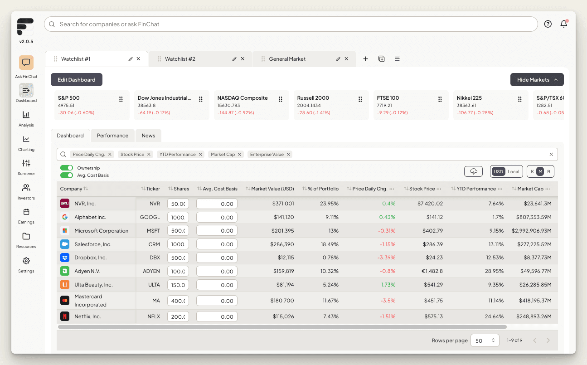The height and width of the screenshot is (365, 587).
Task: Add a new dashboard tab
Action: click(x=366, y=59)
